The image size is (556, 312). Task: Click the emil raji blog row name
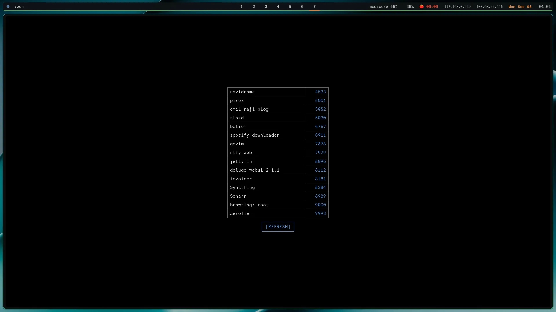(249, 109)
